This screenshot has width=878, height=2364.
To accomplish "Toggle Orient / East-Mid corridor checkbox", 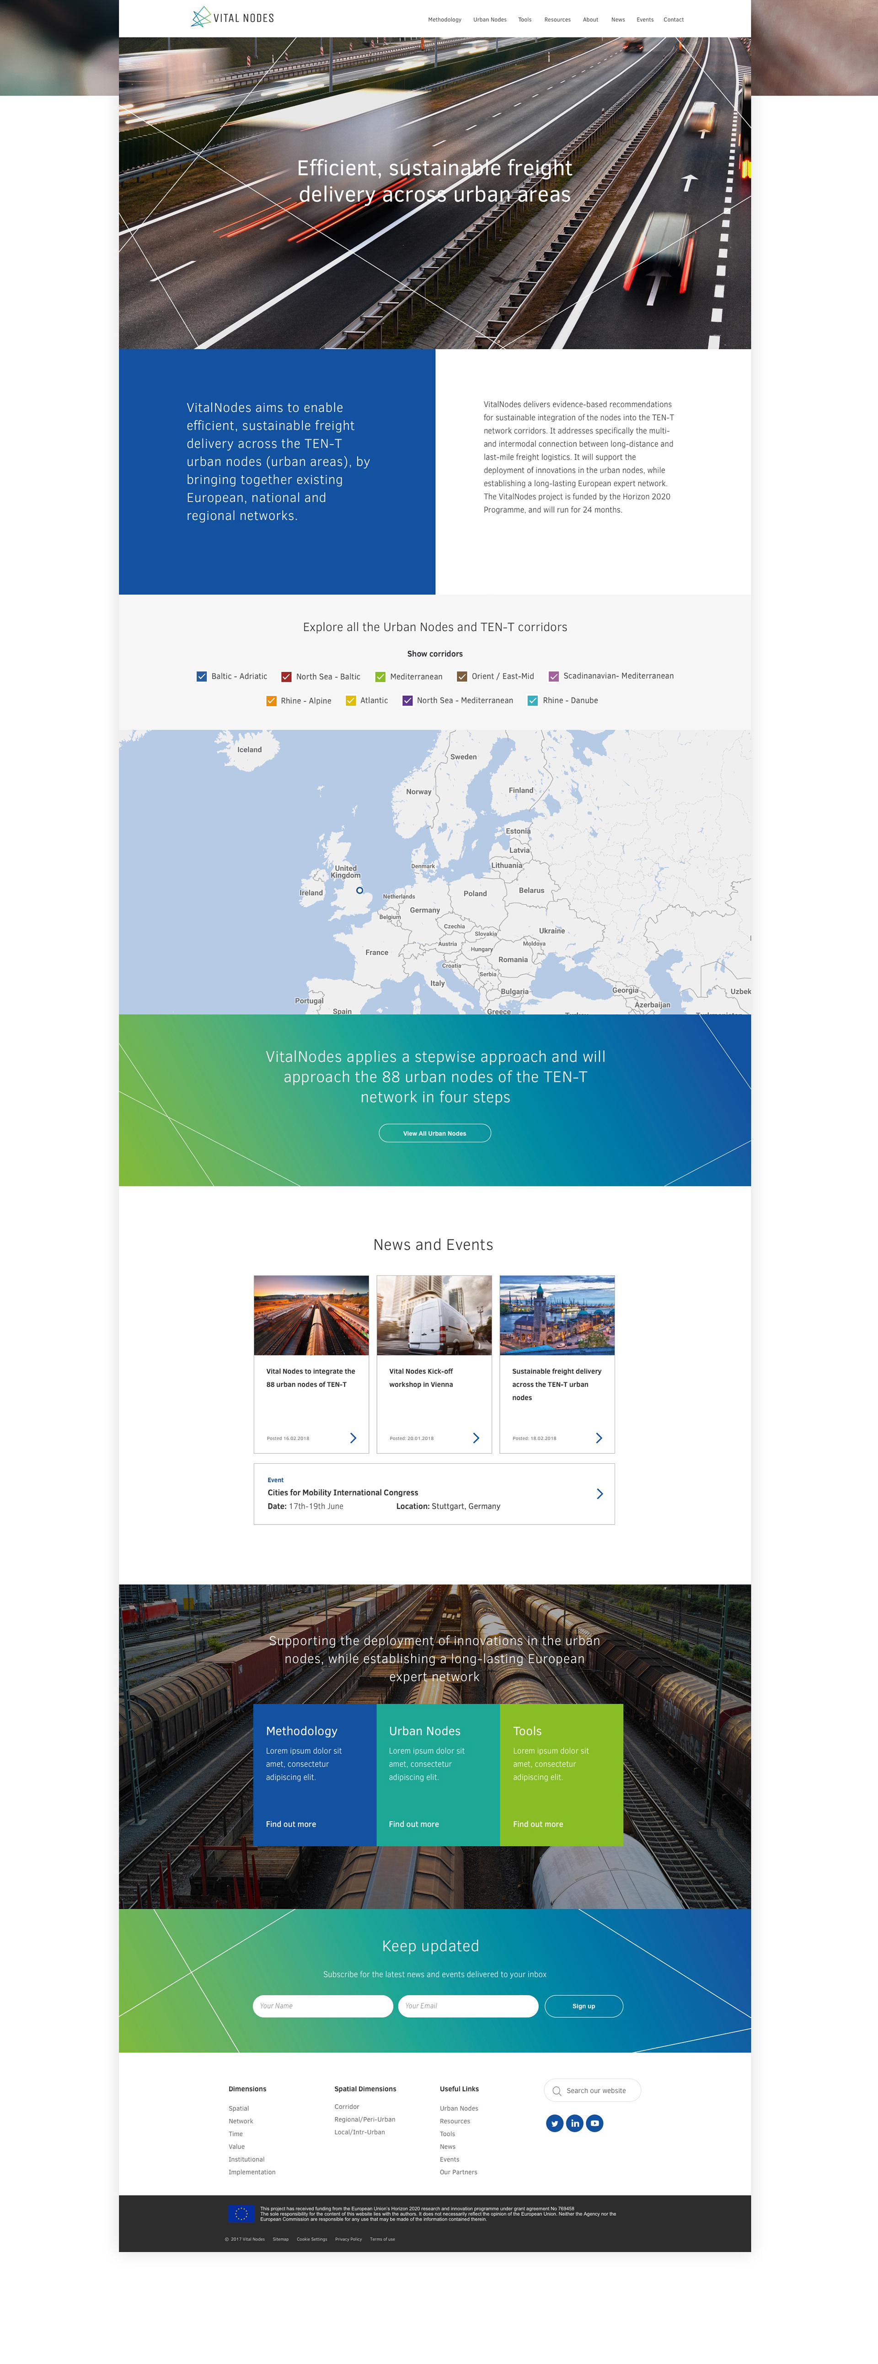I will (461, 677).
